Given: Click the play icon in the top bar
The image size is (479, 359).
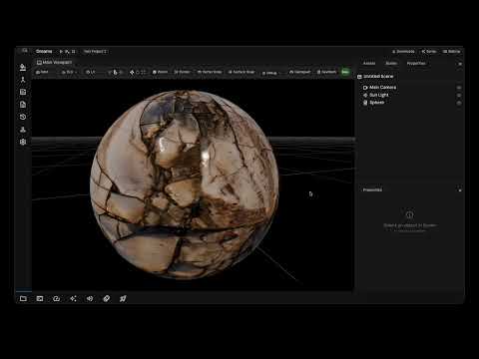Looking at the screenshot, I should coord(61,52).
